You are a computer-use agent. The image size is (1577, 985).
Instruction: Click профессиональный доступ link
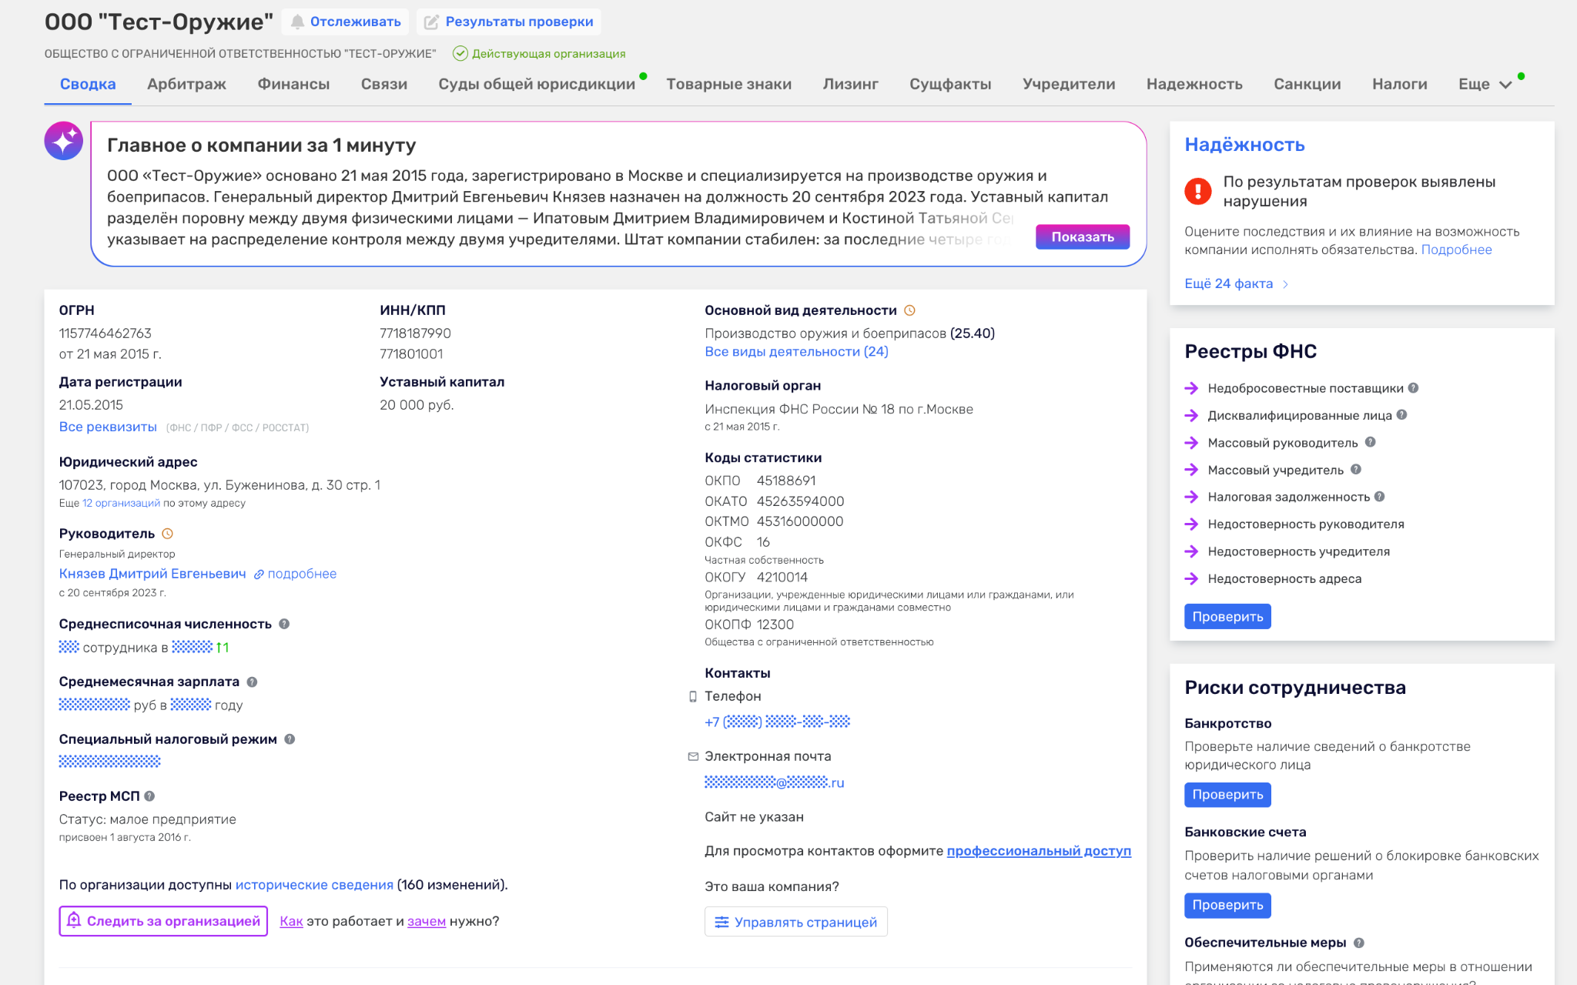coord(1039,851)
